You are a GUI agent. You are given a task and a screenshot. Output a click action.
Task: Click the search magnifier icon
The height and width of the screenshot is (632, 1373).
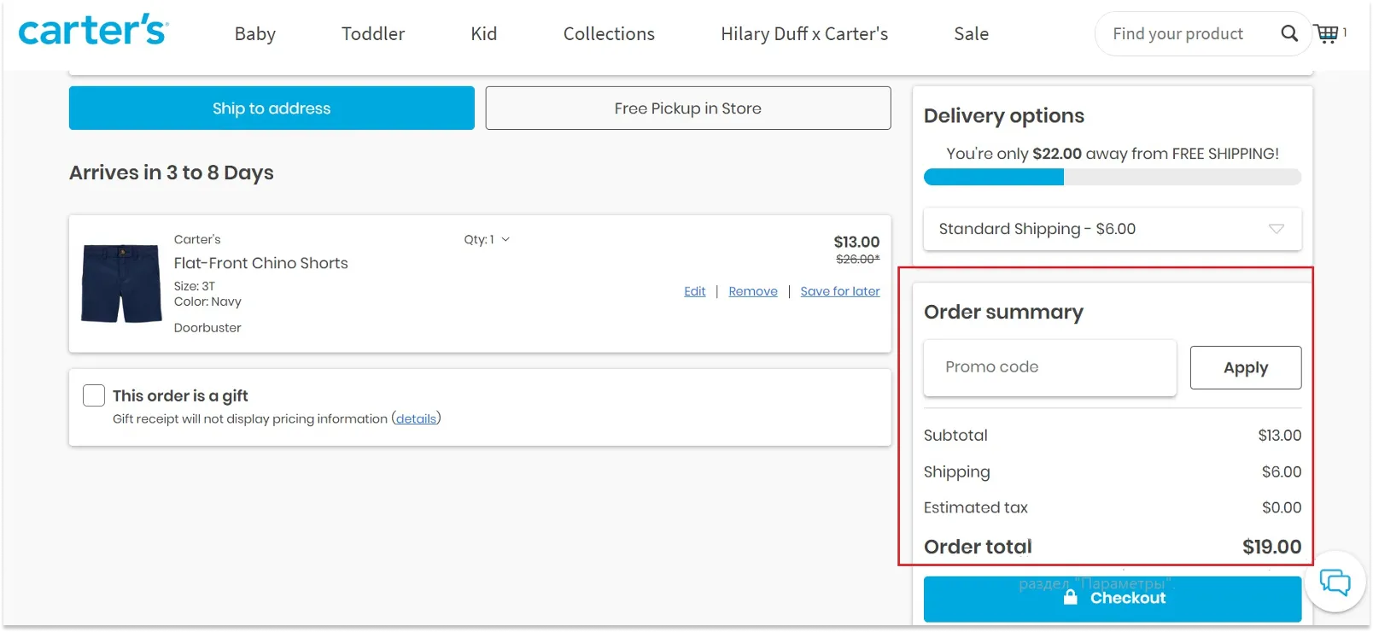click(1289, 33)
